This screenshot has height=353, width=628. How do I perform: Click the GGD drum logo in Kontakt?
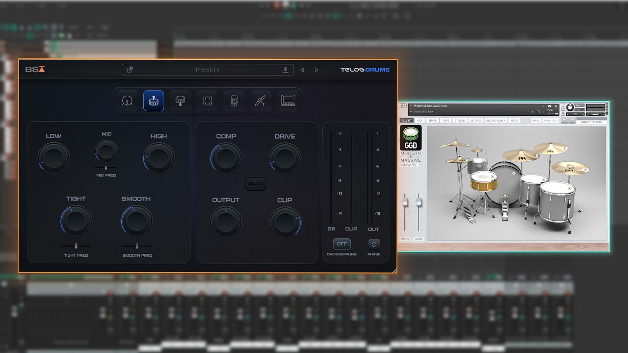pyautogui.click(x=411, y=138)
